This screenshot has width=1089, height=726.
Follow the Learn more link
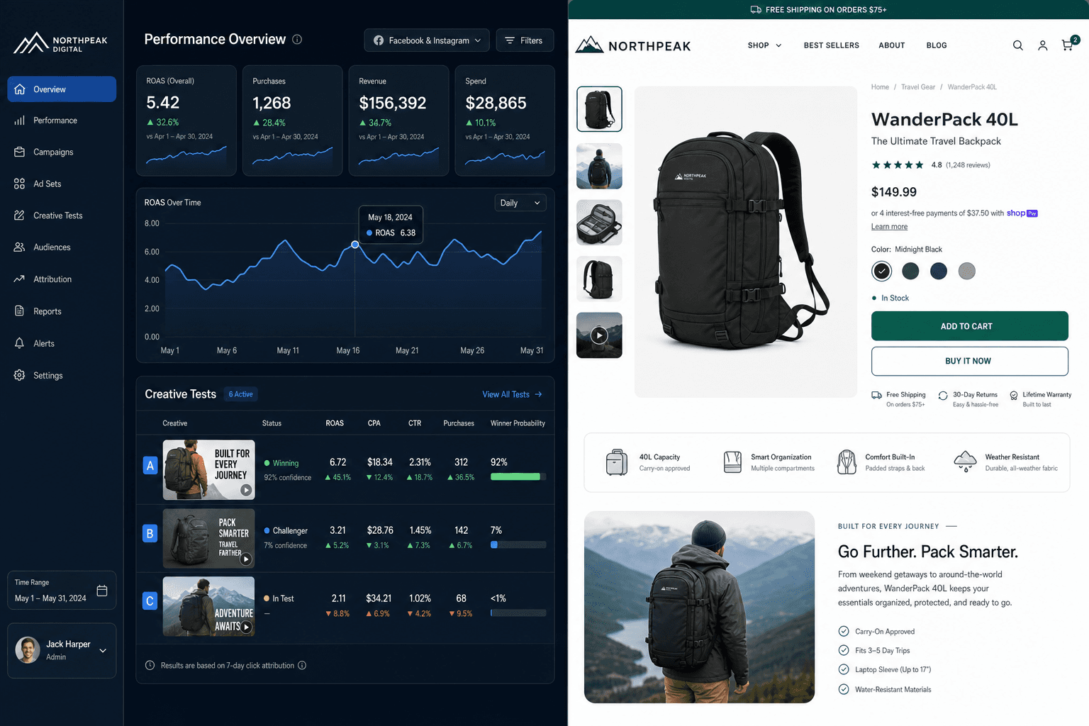[x=889, y=227]
